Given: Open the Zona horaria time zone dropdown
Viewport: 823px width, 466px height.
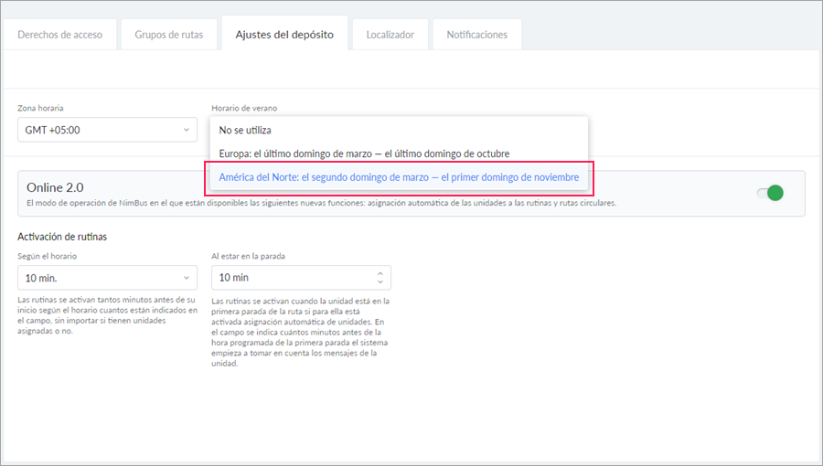Looking at the screenshot, I should [x=106, y=130].
